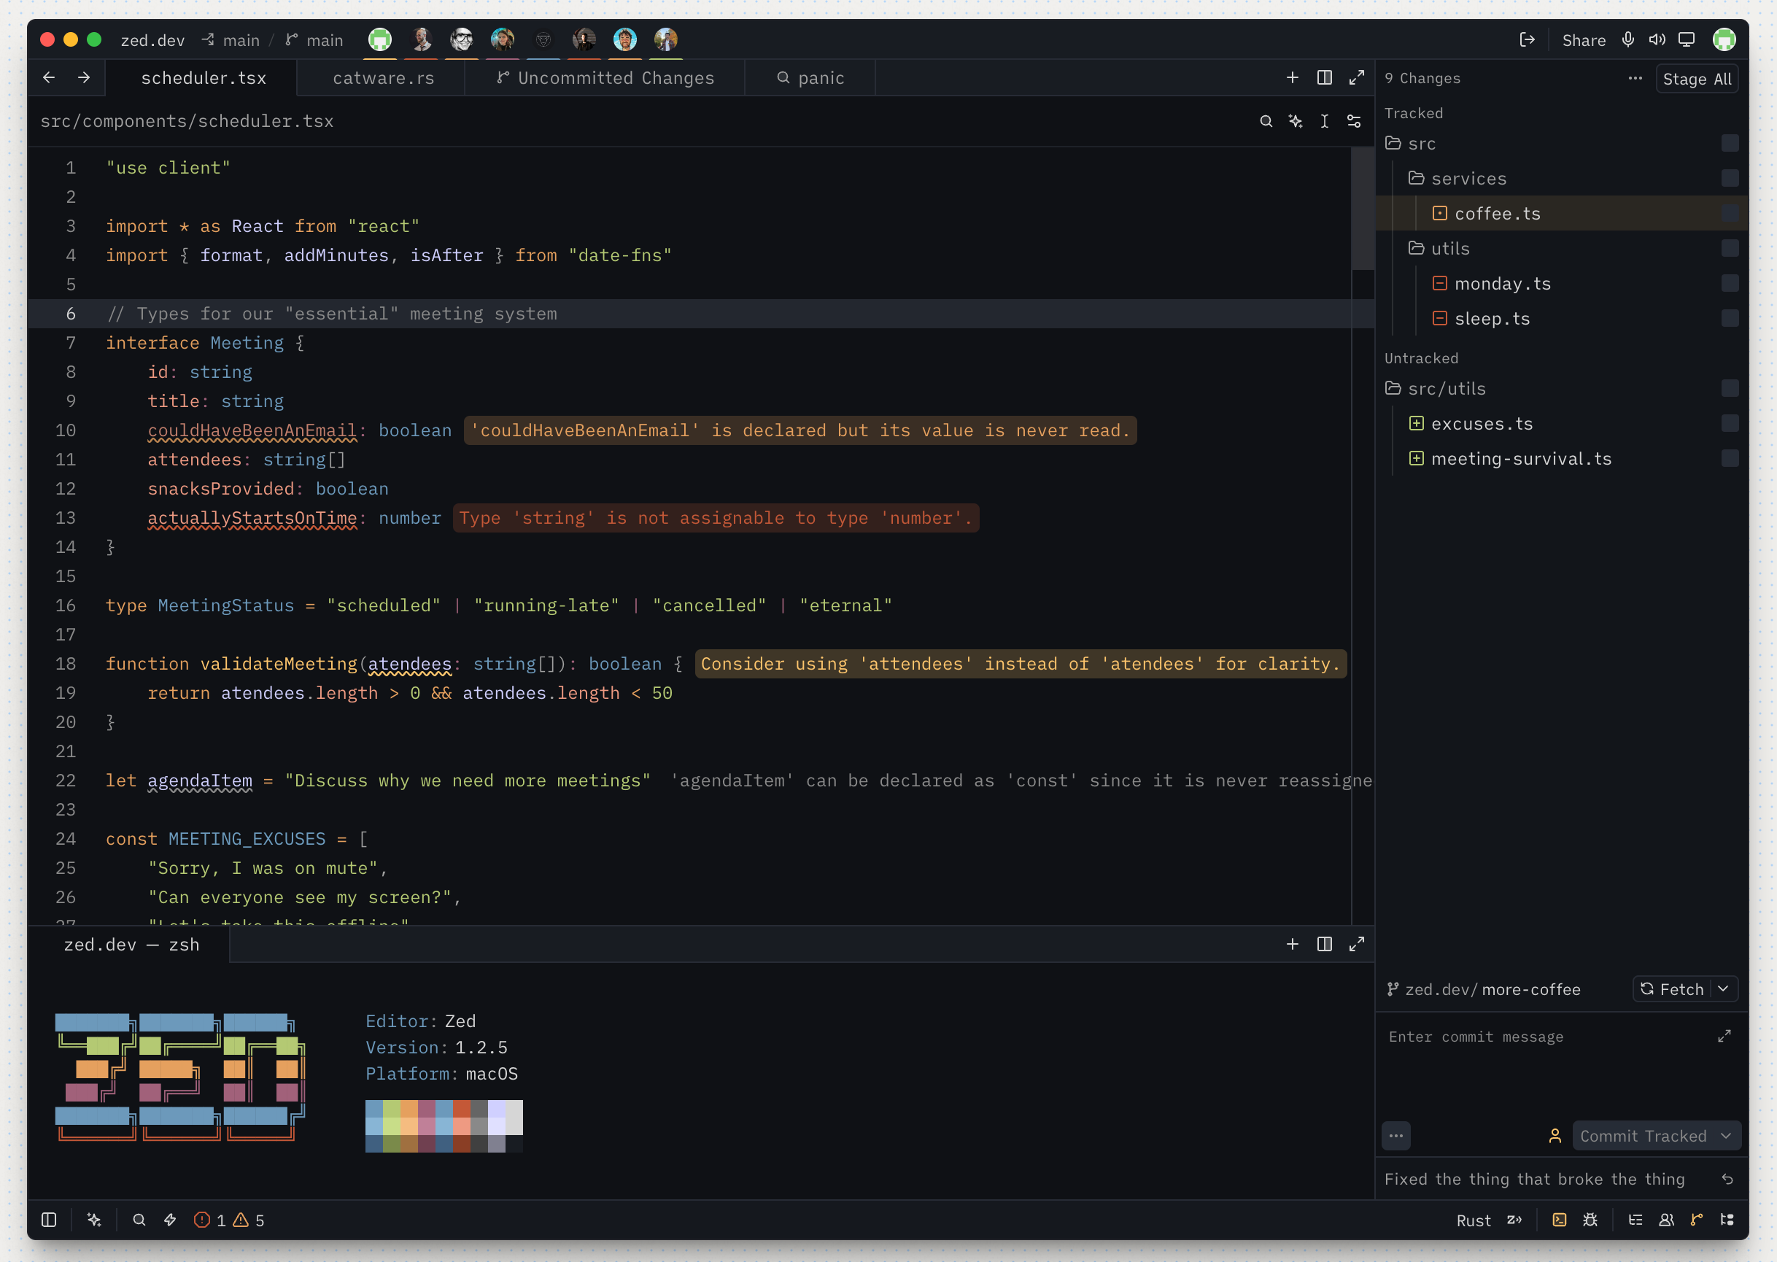Click the Share button
Viewport: 1777px width, 1262px height.
(1584, 40)
